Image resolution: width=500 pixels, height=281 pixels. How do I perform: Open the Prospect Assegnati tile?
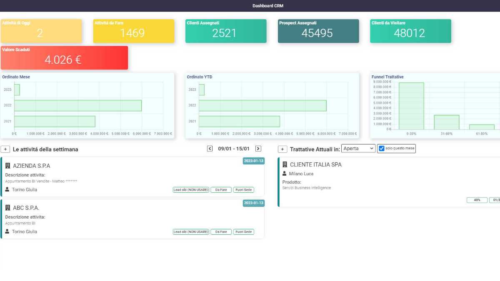coord(318,31)
